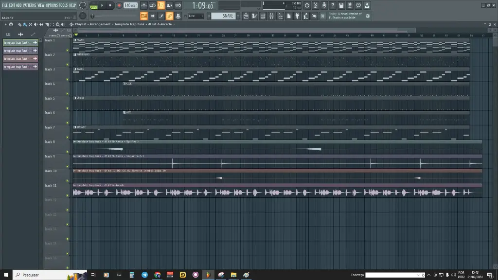Select the Delete tool
The width and height of the screenshot is (498, 280).
[30, 24]
